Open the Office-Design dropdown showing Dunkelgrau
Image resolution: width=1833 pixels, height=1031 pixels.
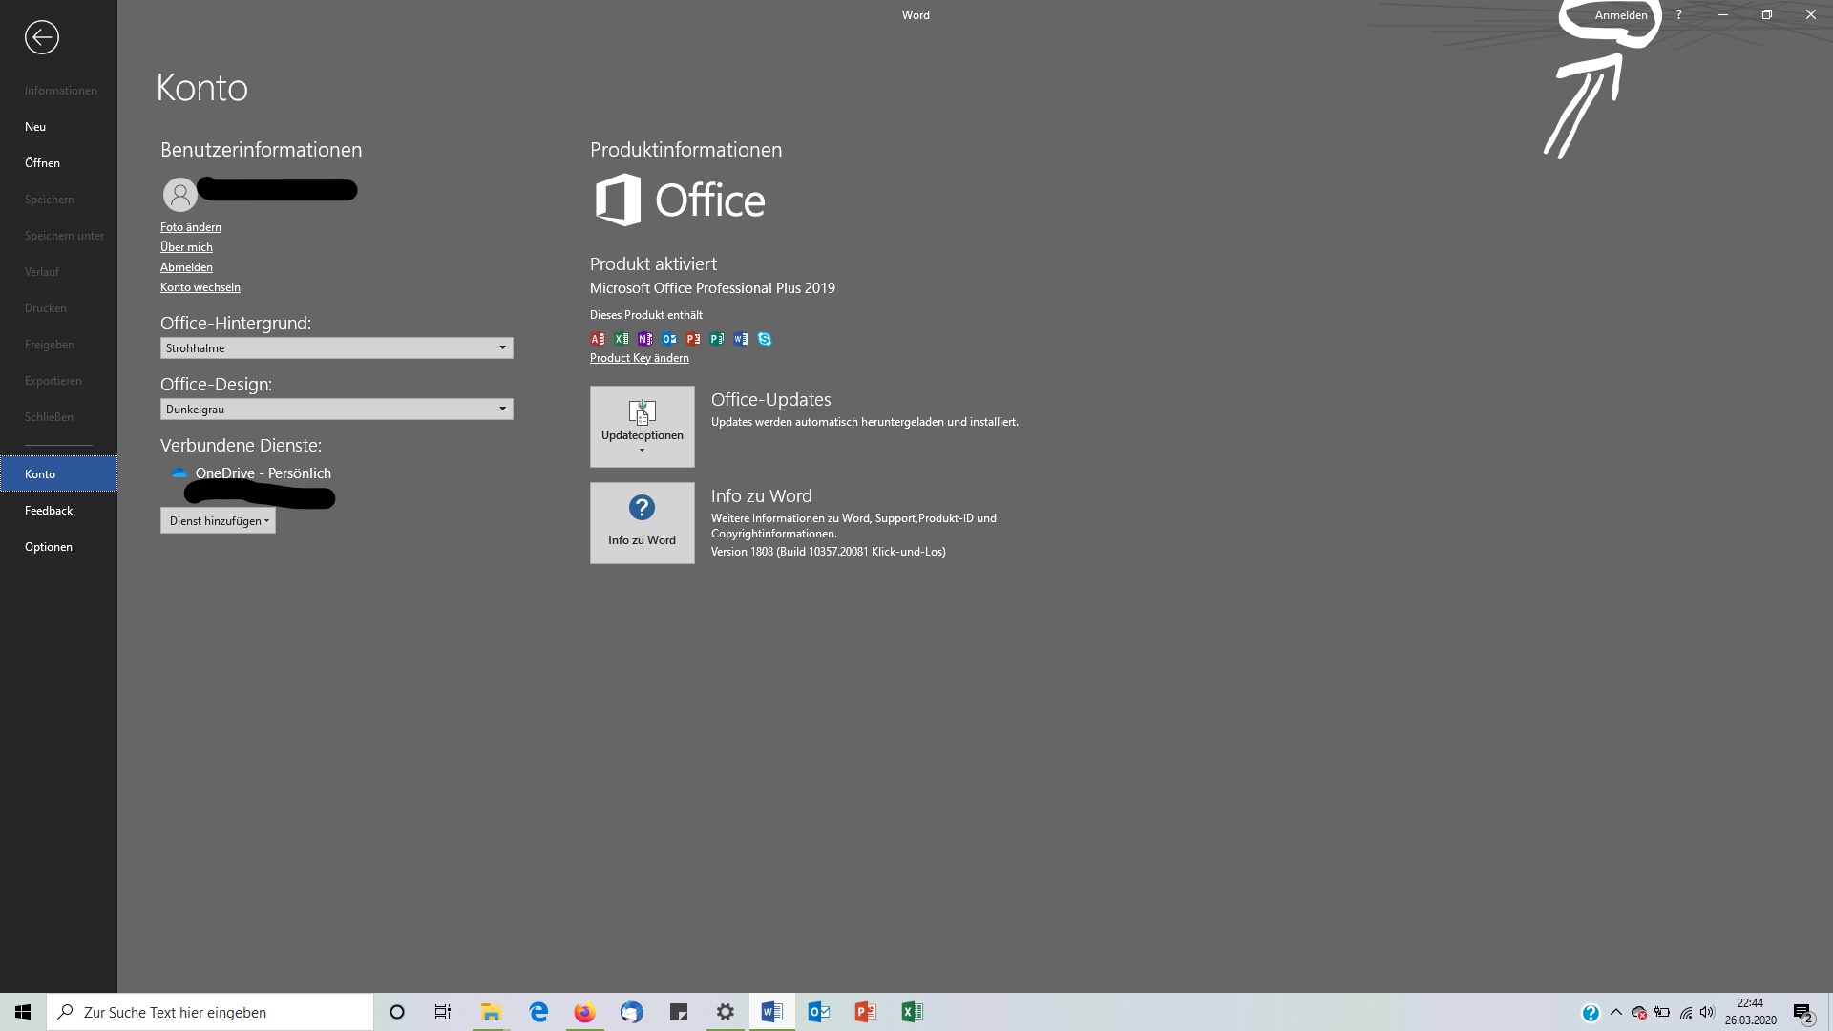pyautogui.click(x=336, y=410)
